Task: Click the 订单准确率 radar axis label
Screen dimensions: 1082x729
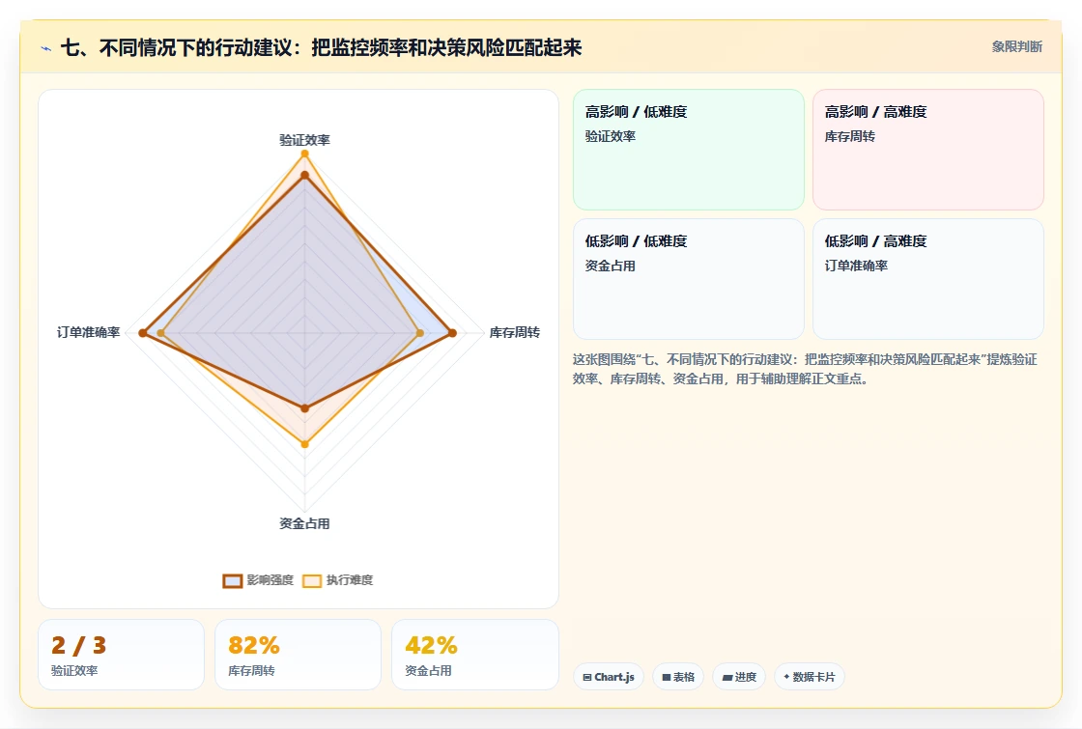Action: pos(88,332)
